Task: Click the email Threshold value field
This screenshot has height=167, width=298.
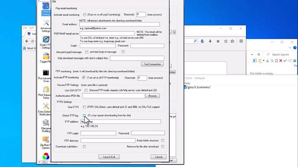Action: click(x=141, y=14)
